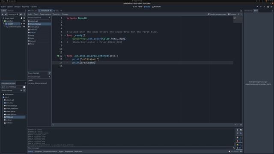Open signal connection indicator on line 12

click(58, 56)
